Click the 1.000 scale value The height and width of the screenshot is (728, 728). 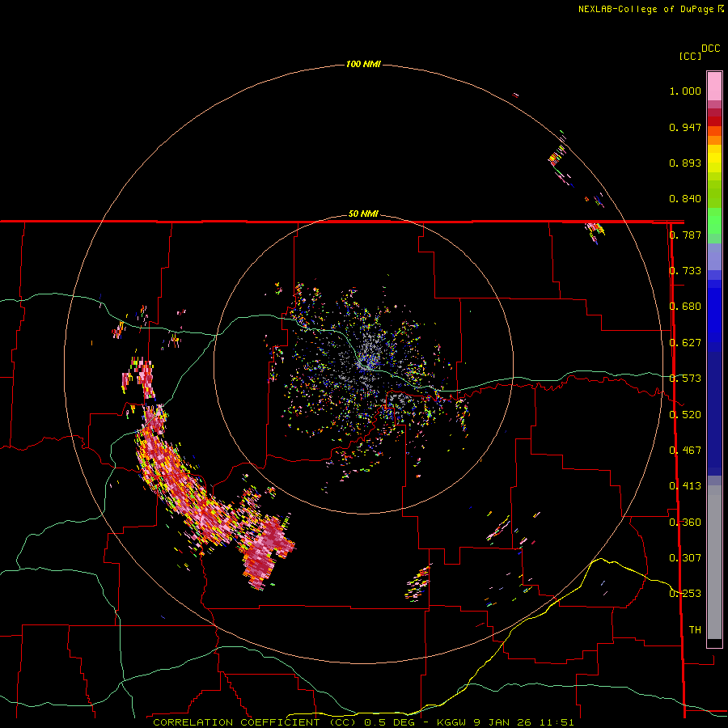[685, 91]
